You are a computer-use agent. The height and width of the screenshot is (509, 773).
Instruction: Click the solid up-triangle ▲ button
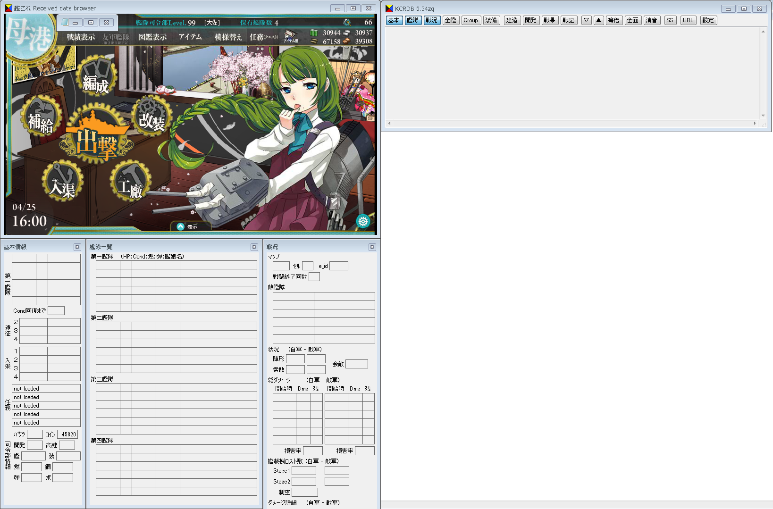pos(599,20)
